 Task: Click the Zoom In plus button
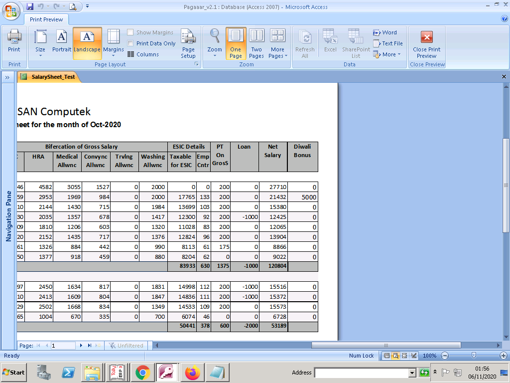point(504,356)
